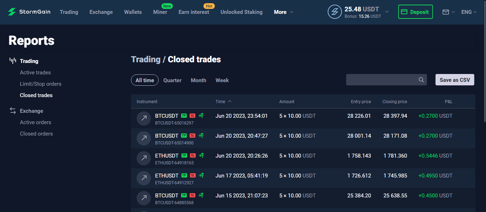Screen dimensions: 486x212
Task: Click green trend icon on ETHUSDT-64912927 row
Action: tap(201, 175)
